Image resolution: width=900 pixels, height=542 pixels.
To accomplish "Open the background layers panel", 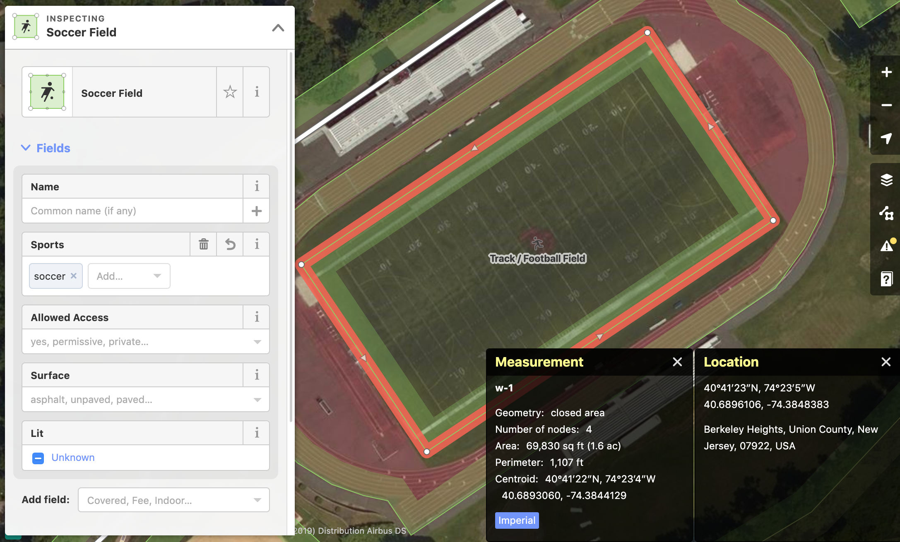I will coord(886,180).
